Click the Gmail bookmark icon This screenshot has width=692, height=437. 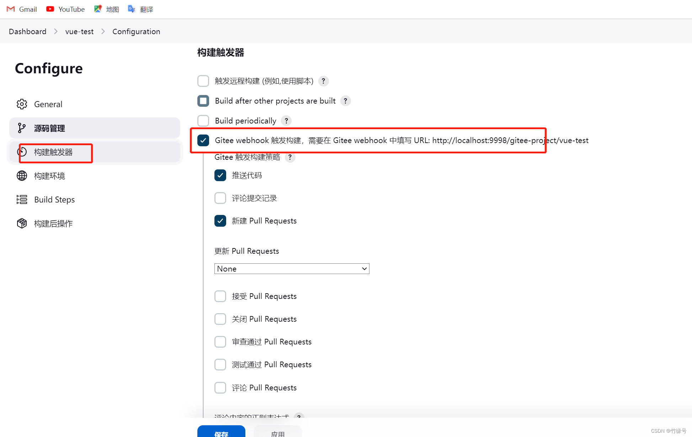pyautogui.click(x=11, y=9)
